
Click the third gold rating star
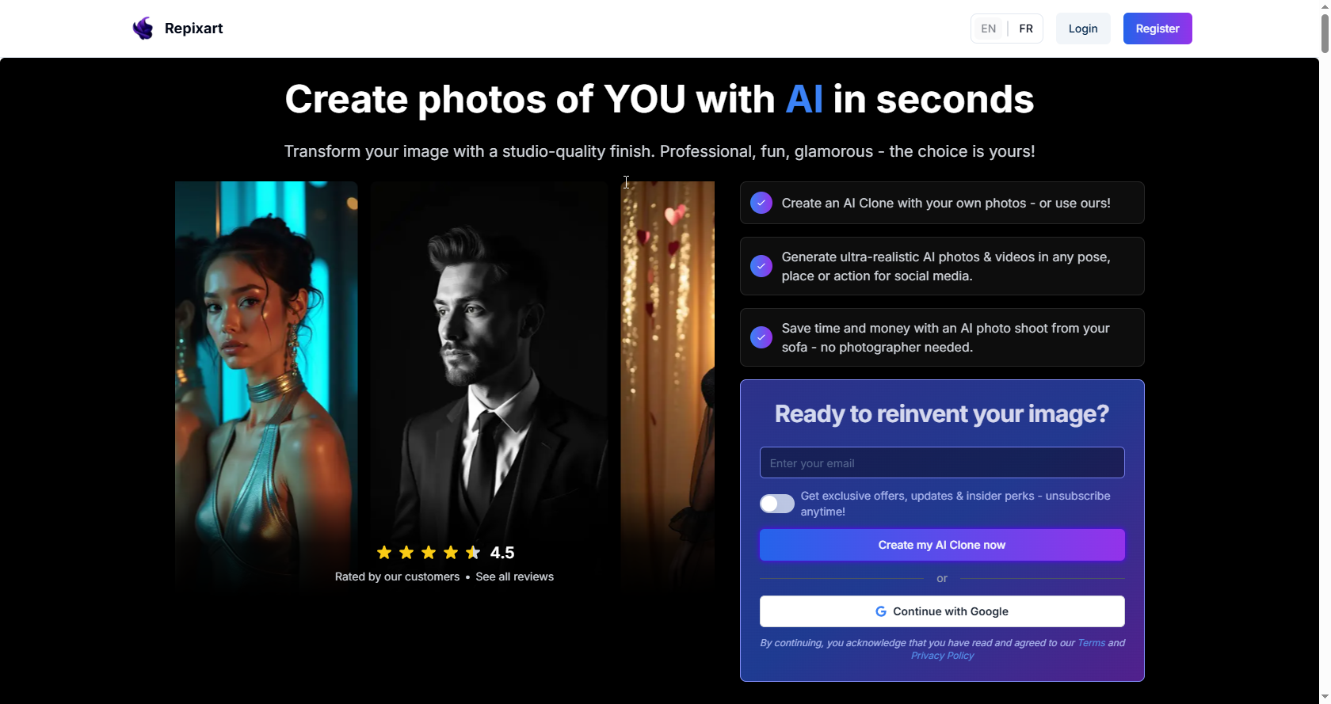pyautogui.click(x=429, y=552)
